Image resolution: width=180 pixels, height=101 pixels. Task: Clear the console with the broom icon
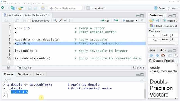click(142, 79)
